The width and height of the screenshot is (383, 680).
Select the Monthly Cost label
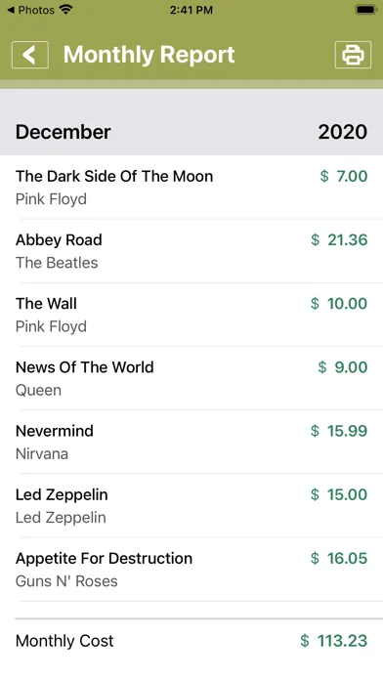[64, 641]
